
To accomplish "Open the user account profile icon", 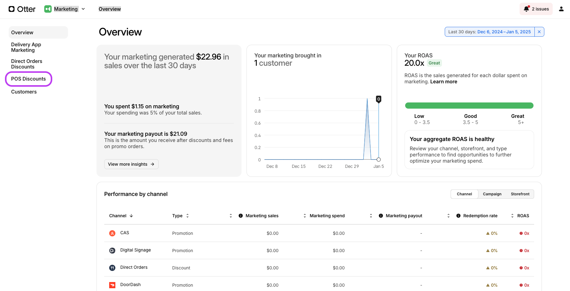I will pos(561,9).
